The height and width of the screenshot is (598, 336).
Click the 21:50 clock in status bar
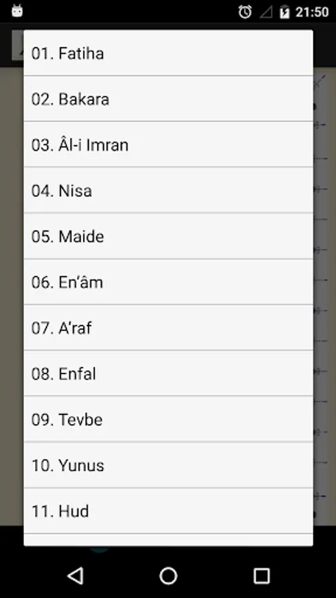tap(311, 12)
